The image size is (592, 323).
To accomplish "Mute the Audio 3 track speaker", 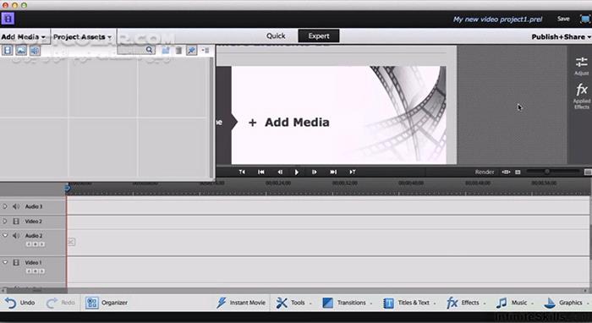I will click(16, 206).
